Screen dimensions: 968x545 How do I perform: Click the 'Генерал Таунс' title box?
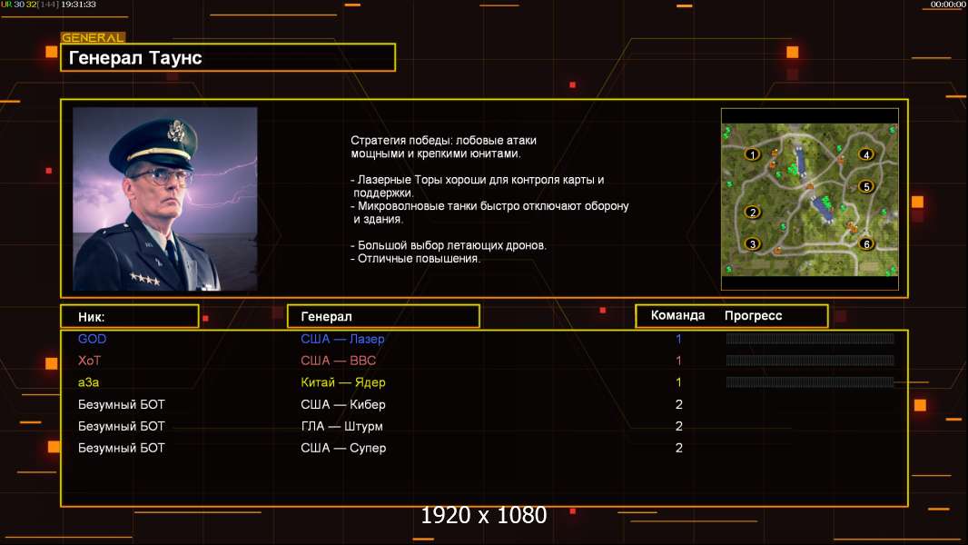tap(228, 57)
